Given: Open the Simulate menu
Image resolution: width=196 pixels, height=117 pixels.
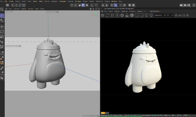Looking at the screenshot, I should [x=78, y=1].
